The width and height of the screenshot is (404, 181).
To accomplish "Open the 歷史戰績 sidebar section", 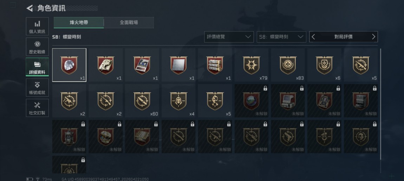I will pos(37,47).
